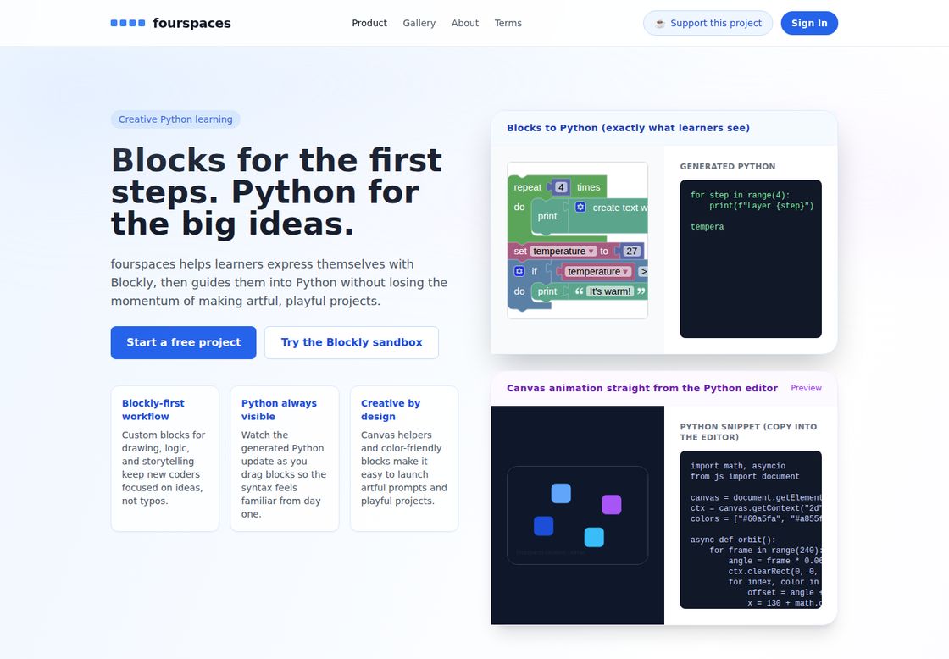The height and width of the screenshot is (659, 949).
Task: Click the gear icon on create text block
Action: tap(580, 207)
